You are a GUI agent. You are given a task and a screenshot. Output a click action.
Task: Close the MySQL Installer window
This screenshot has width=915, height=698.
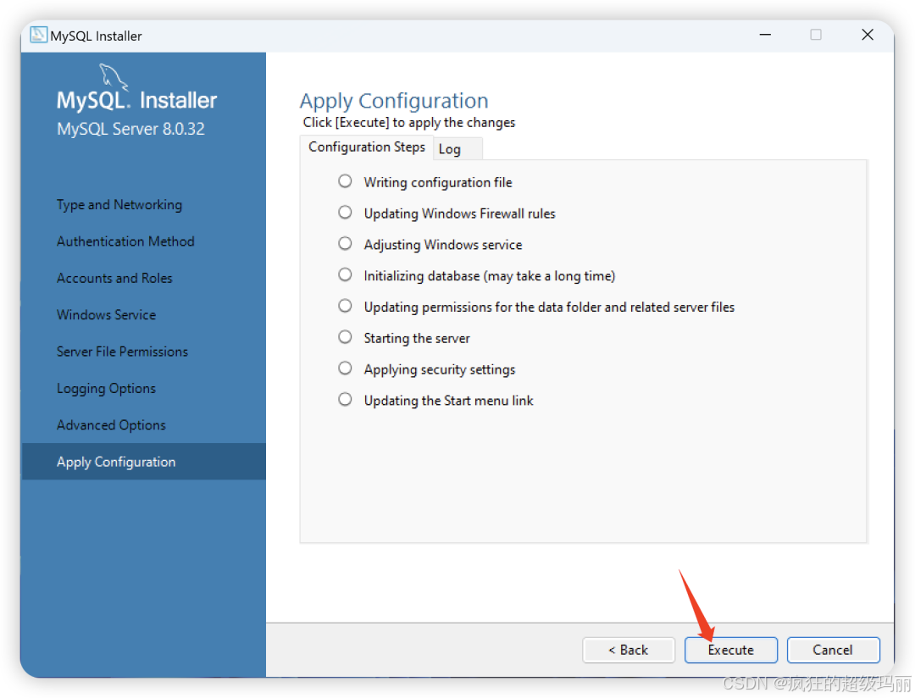[868, 35]
